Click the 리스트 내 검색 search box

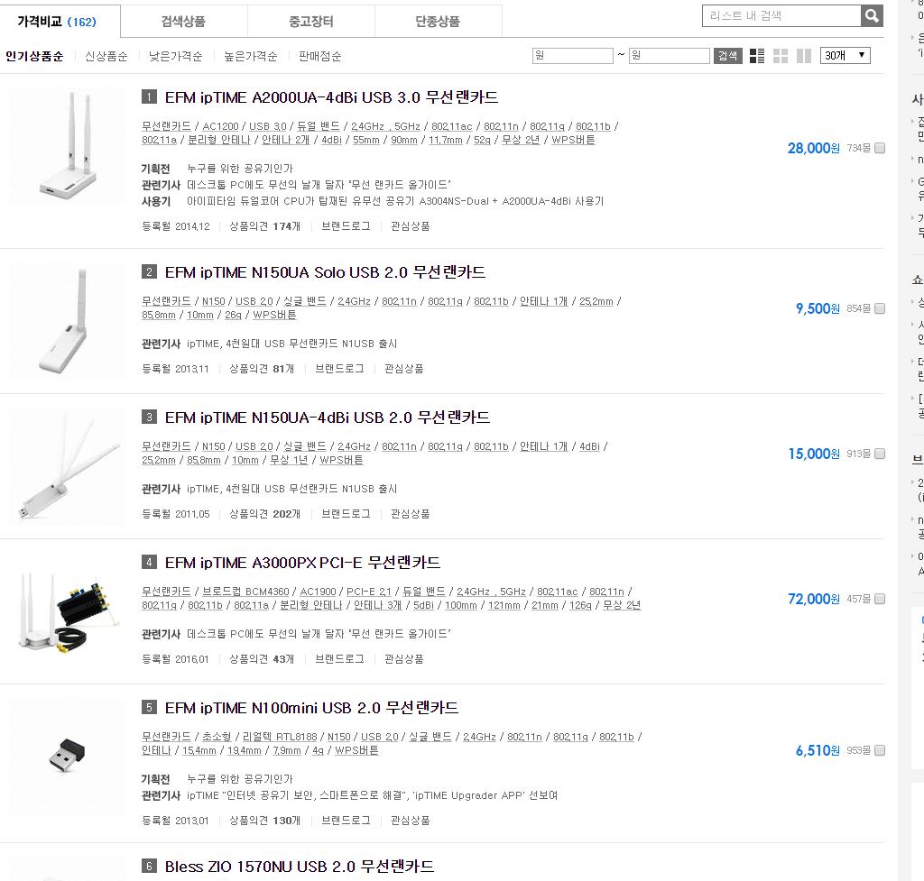781,16
